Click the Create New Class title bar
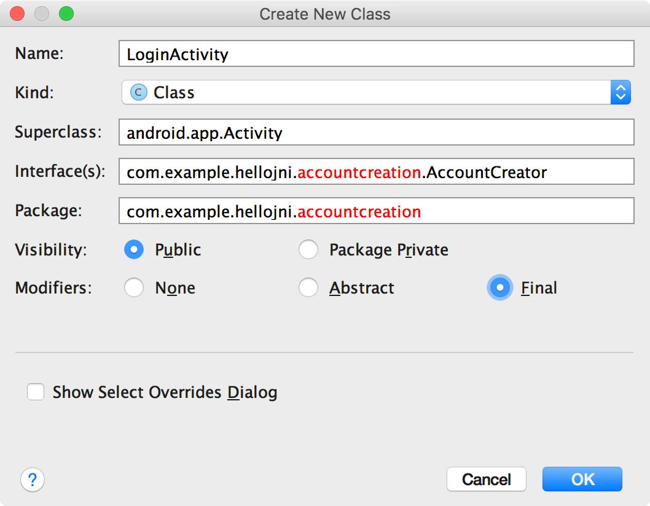The height and width of the screenshot is (506, 650). tap(325, 14)
